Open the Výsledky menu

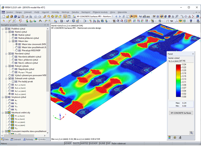coord(55,12)
